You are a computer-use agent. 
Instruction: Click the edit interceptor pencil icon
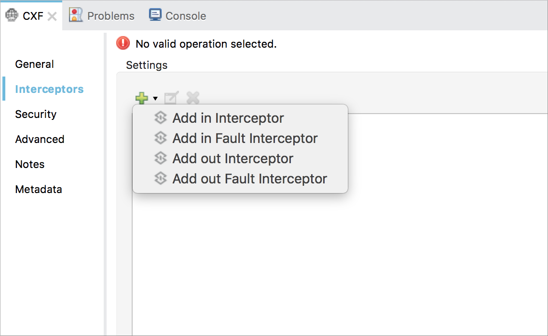[x=171, y=98]
